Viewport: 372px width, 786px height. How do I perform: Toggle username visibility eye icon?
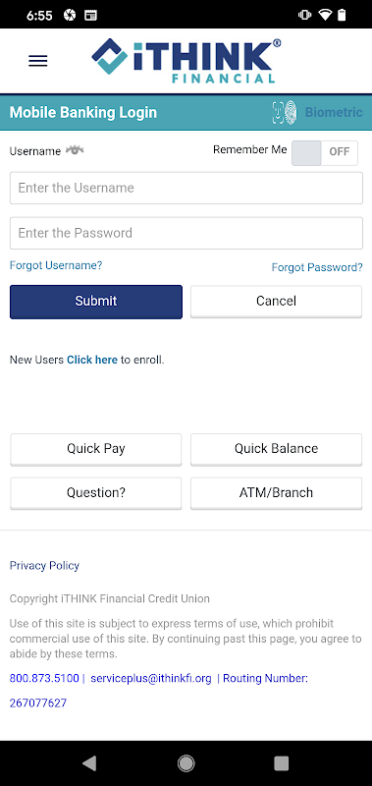[75, 150]
